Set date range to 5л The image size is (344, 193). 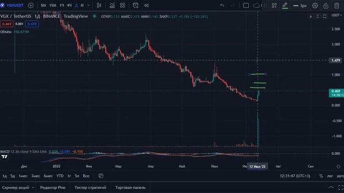point(77,176)
